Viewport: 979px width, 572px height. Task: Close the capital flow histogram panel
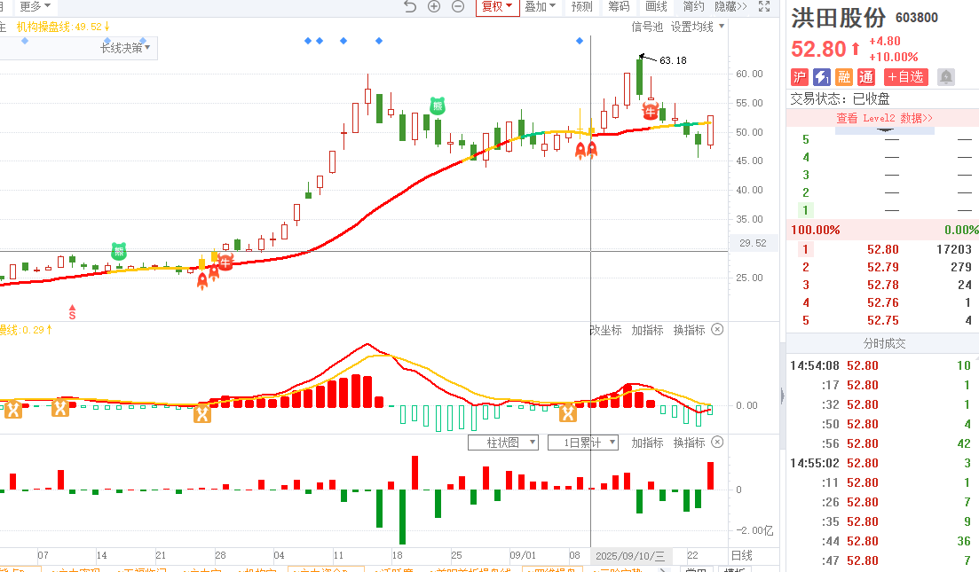pyautogui.click(x=717, y=443)
